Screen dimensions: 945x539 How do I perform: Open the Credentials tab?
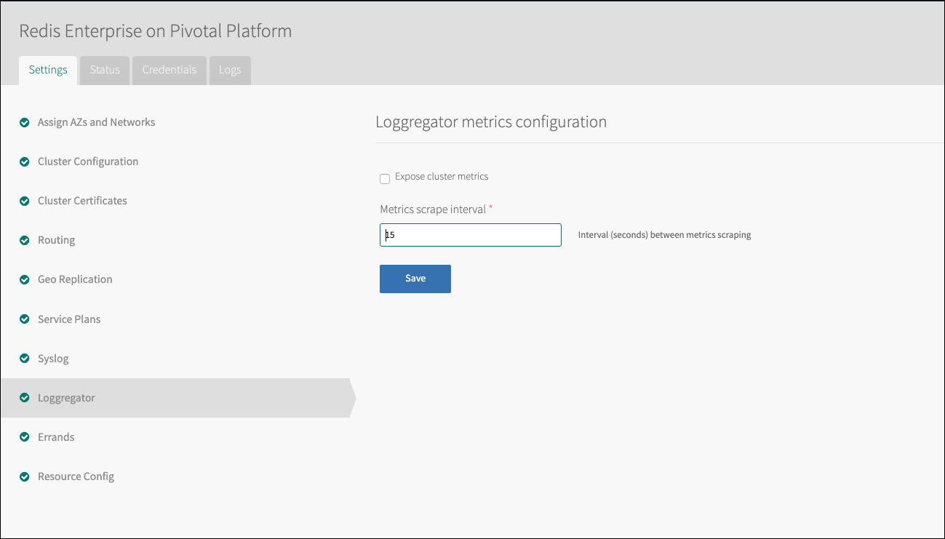click(169, 70)
